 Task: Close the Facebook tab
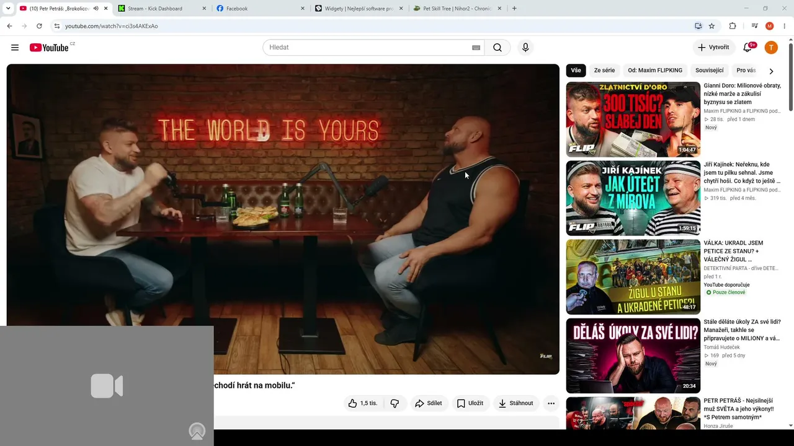[303, 9]
